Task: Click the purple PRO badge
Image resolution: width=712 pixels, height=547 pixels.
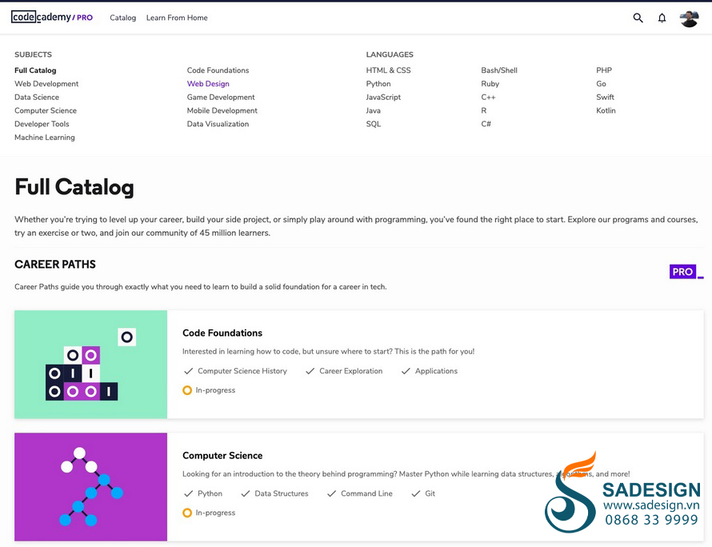Action: click(682, 271)
